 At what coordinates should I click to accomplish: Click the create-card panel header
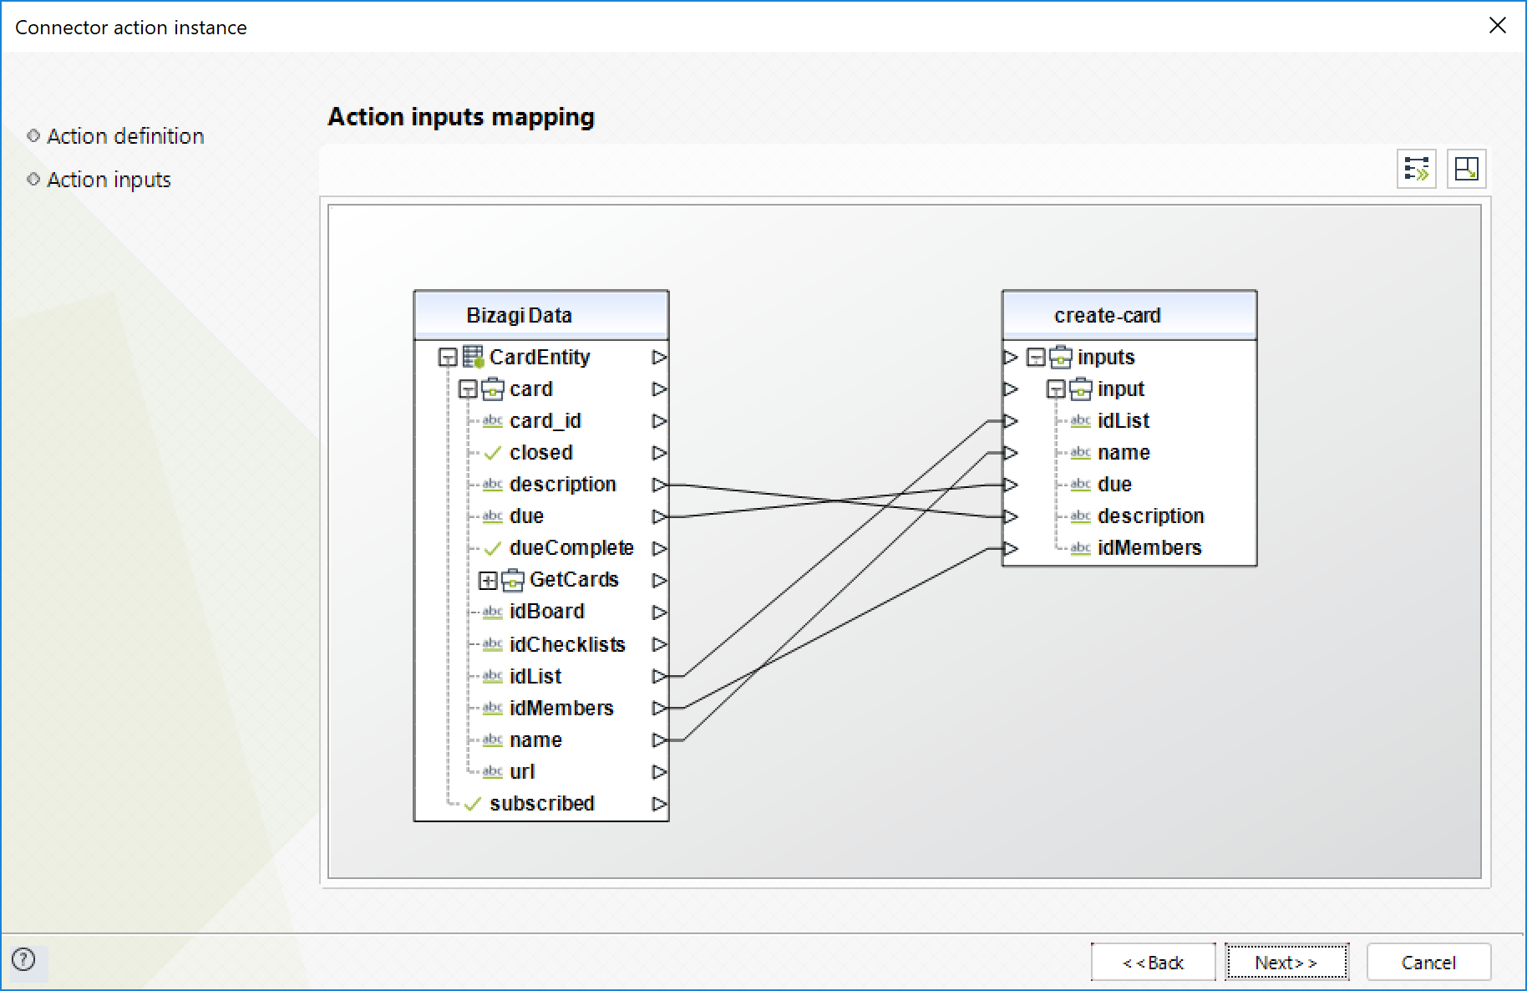pyautogui.click(x=1129, y=315)
